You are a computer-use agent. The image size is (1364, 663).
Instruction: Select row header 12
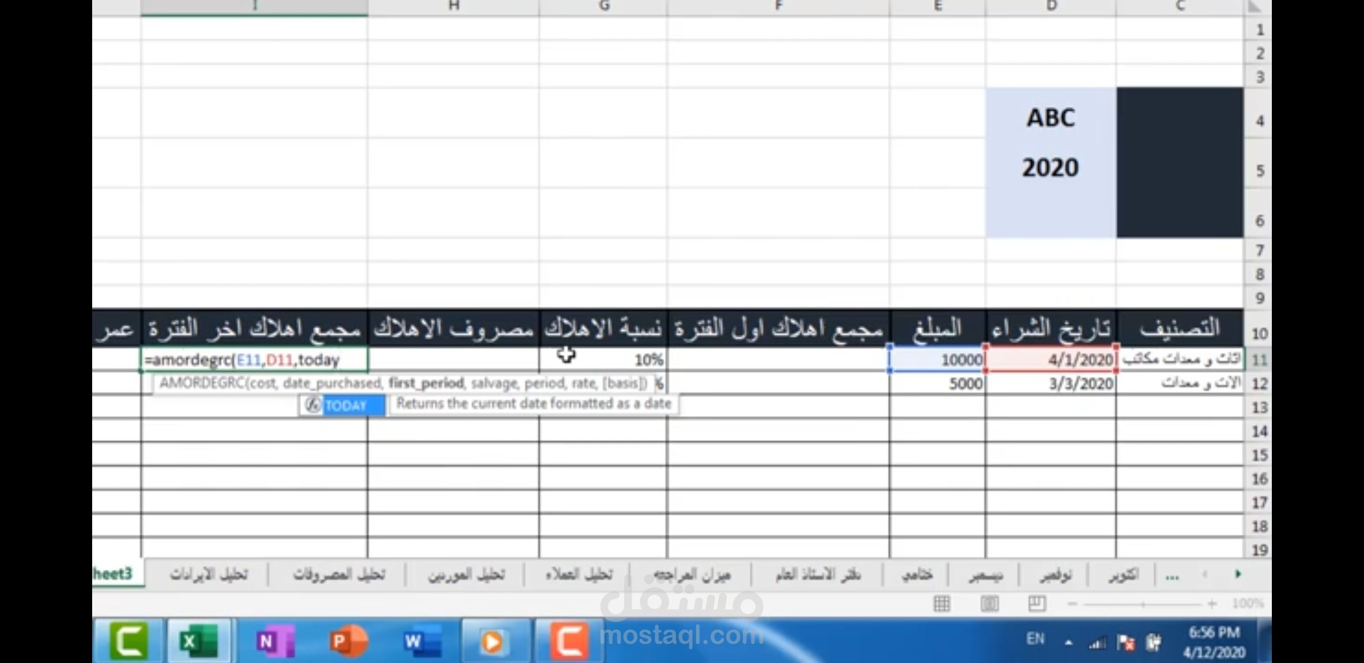1258,384
